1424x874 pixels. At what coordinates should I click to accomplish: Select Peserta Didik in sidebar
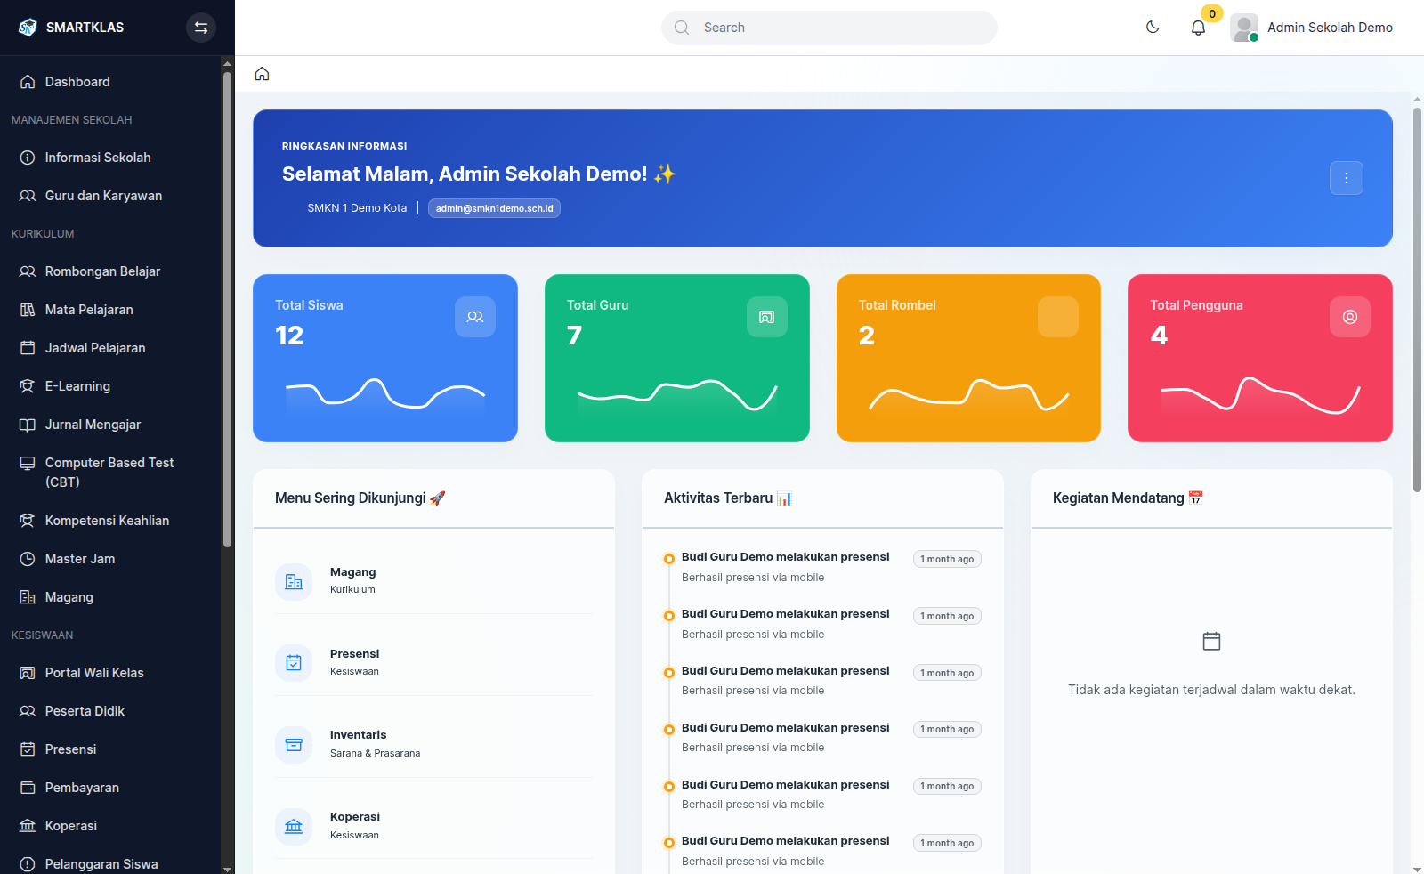pyautogui.click(x=110, y=711)
